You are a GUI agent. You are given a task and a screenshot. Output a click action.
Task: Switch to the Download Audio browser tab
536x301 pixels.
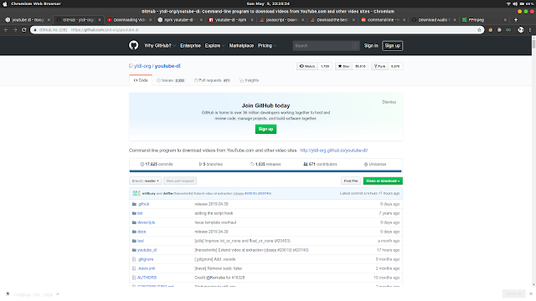coord(434,20)
